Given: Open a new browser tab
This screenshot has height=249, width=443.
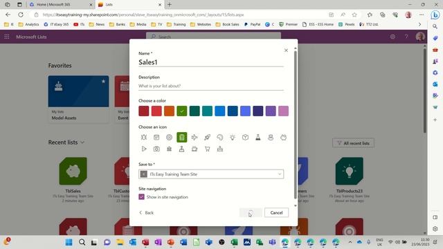Looking at the screenshot, I should click(x=170, y=5).
